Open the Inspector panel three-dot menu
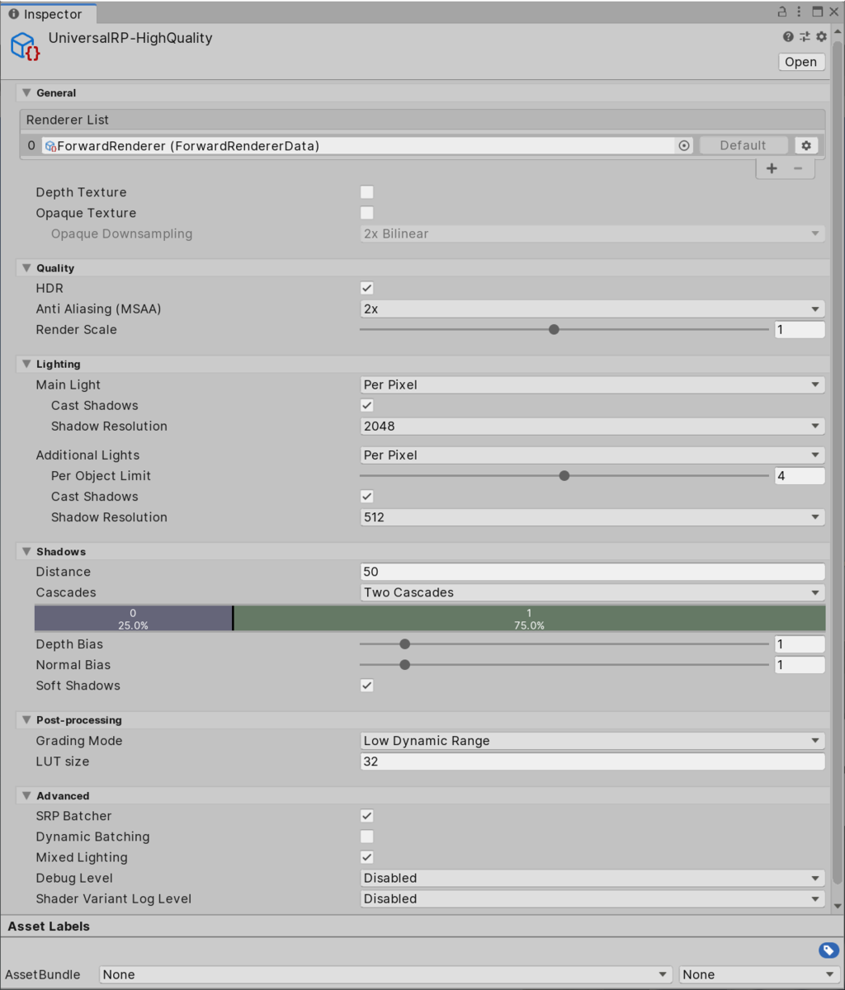 800,12
